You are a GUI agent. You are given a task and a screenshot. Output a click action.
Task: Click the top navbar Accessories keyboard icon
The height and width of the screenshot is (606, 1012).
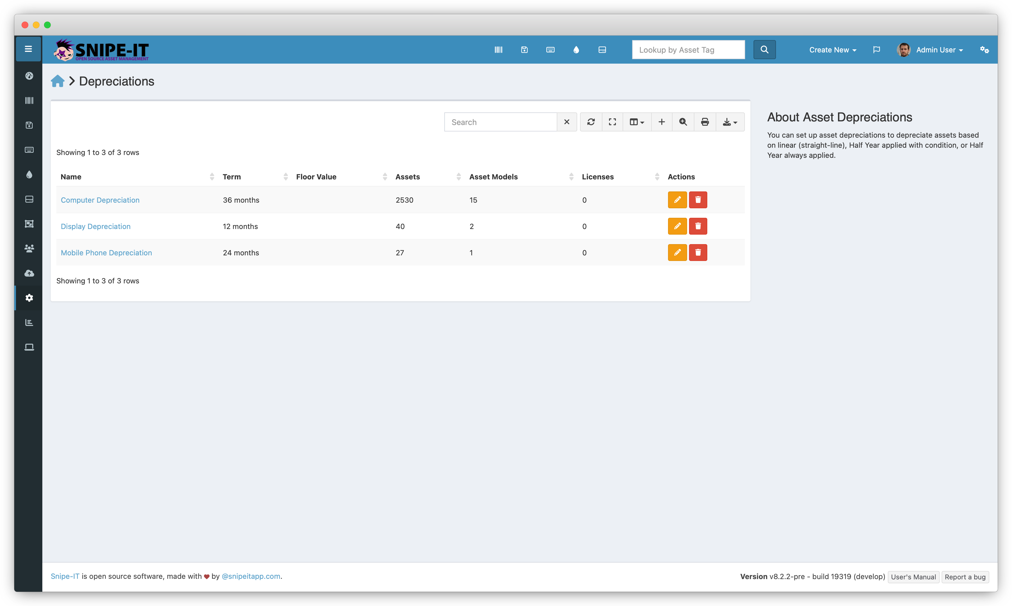[x=550, y=50]
